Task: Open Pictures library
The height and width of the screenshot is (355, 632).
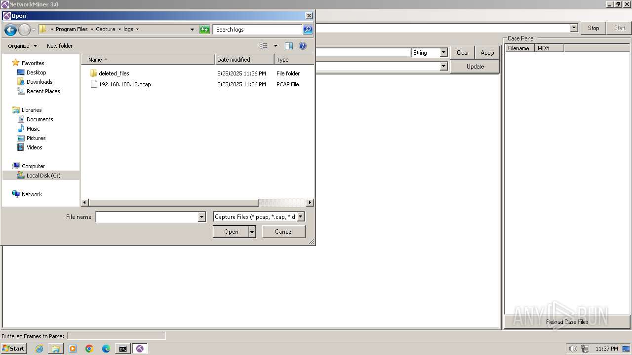Action: pyautogui.click(x=36, y=138)
